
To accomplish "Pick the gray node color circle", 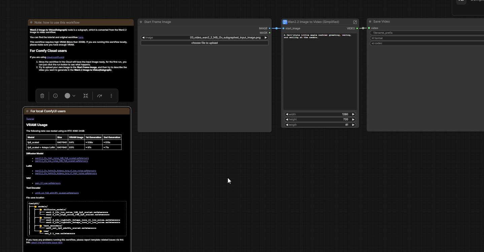I will tap(67, 96).
